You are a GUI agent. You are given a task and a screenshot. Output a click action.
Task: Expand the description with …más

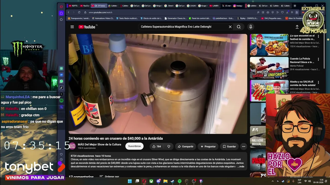pyautogui.click(x=241, y=166)
